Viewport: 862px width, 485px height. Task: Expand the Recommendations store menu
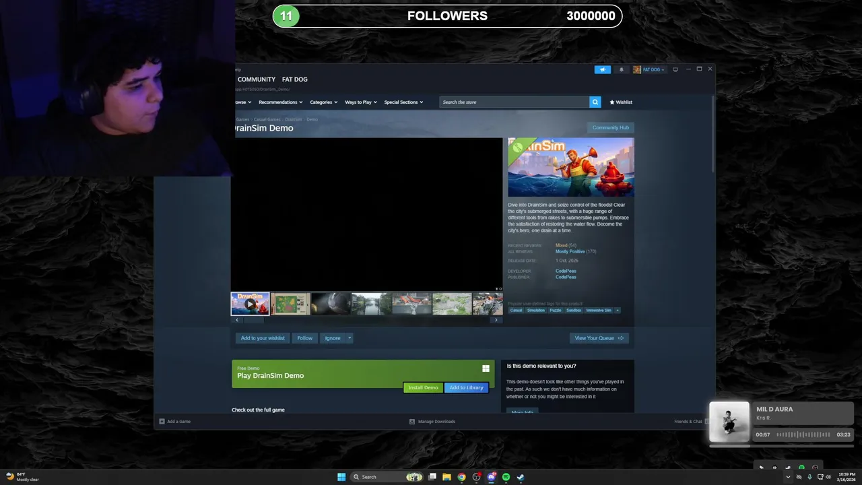click(x=280, y=102)
